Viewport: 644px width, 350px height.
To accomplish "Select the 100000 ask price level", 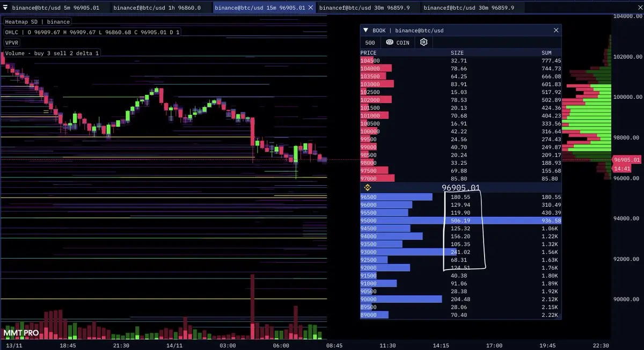I will [460, 132].
